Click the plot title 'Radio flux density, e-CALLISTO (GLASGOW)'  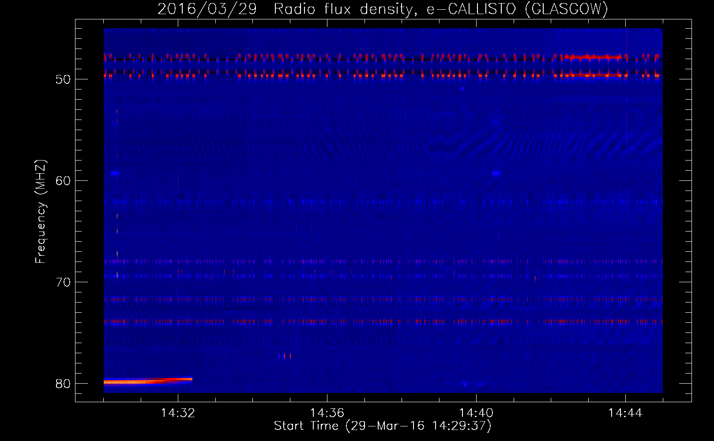click(x=441, y=9)
